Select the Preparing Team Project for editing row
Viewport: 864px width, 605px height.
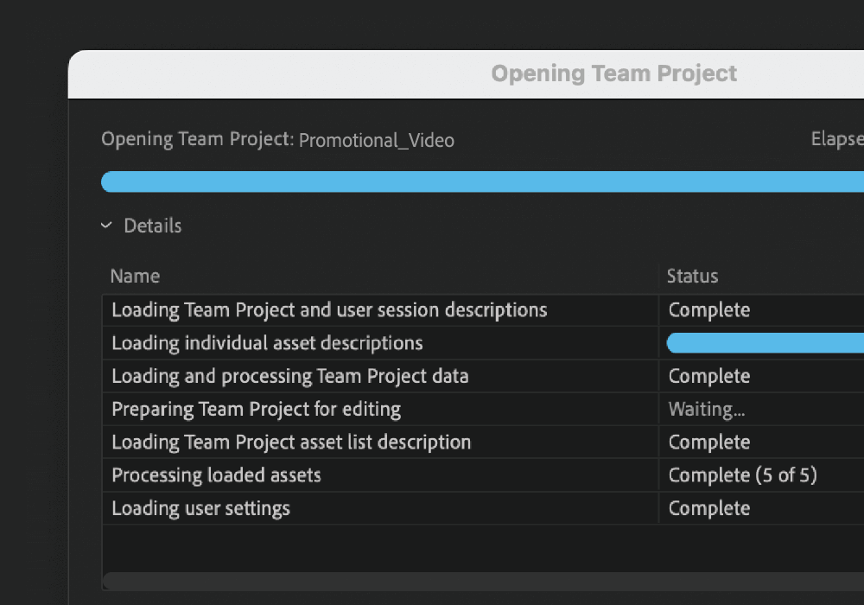click(256, 409)
